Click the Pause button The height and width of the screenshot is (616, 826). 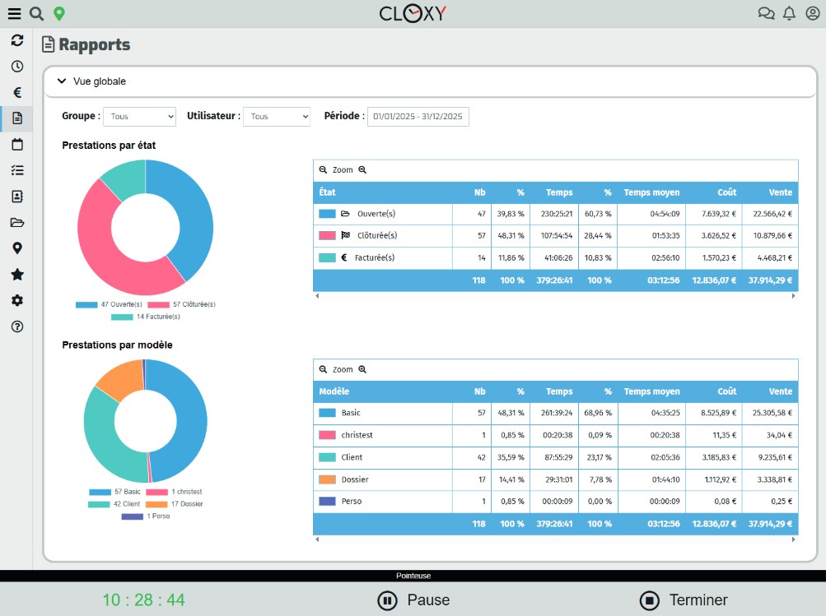tap(413, 600)
